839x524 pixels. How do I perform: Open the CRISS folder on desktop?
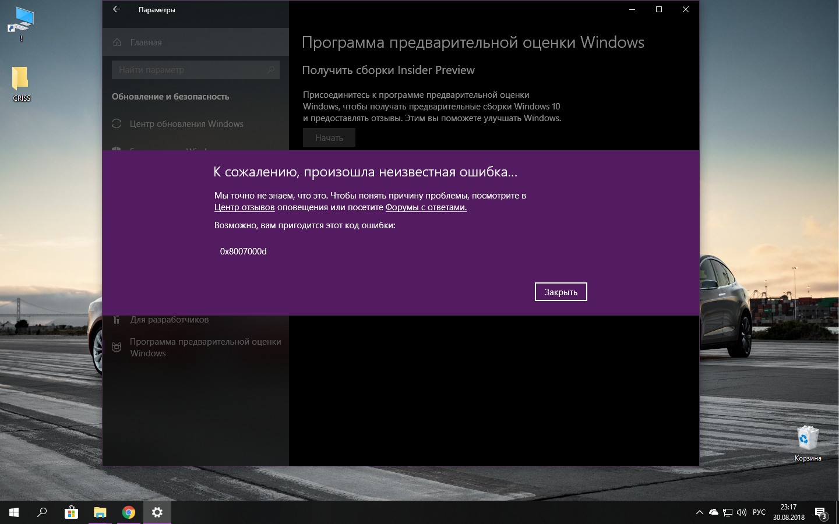(22, 84)
